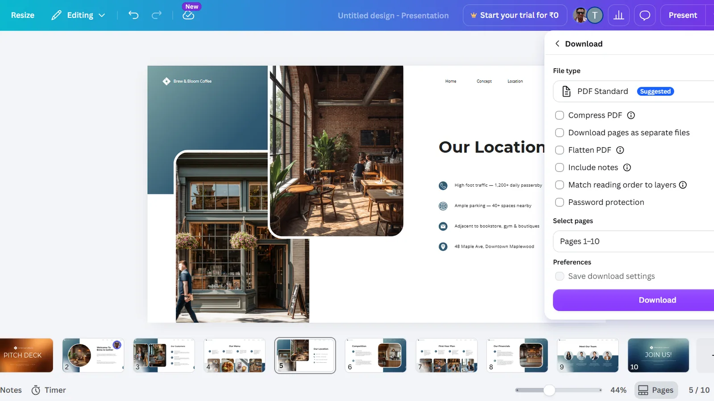Viewport: 714px width, 401px height.
Task: Go back using the Download panel arrow
Action: tap(557, 43)
